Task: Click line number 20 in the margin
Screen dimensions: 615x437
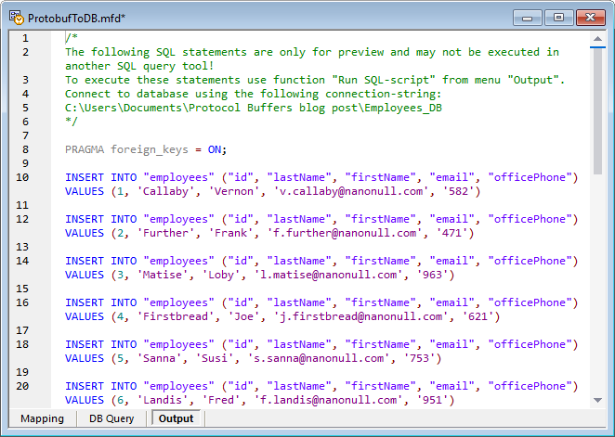Action: (23, 386)
